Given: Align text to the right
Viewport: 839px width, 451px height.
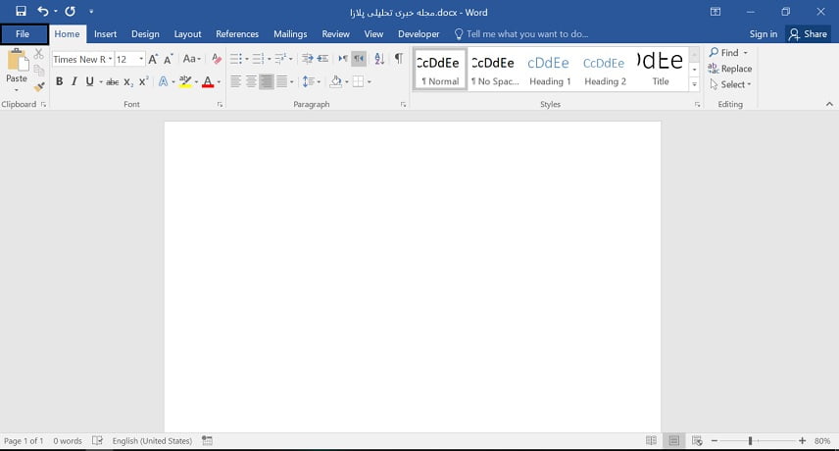Looking at the screenshot, I should point(266,81).
